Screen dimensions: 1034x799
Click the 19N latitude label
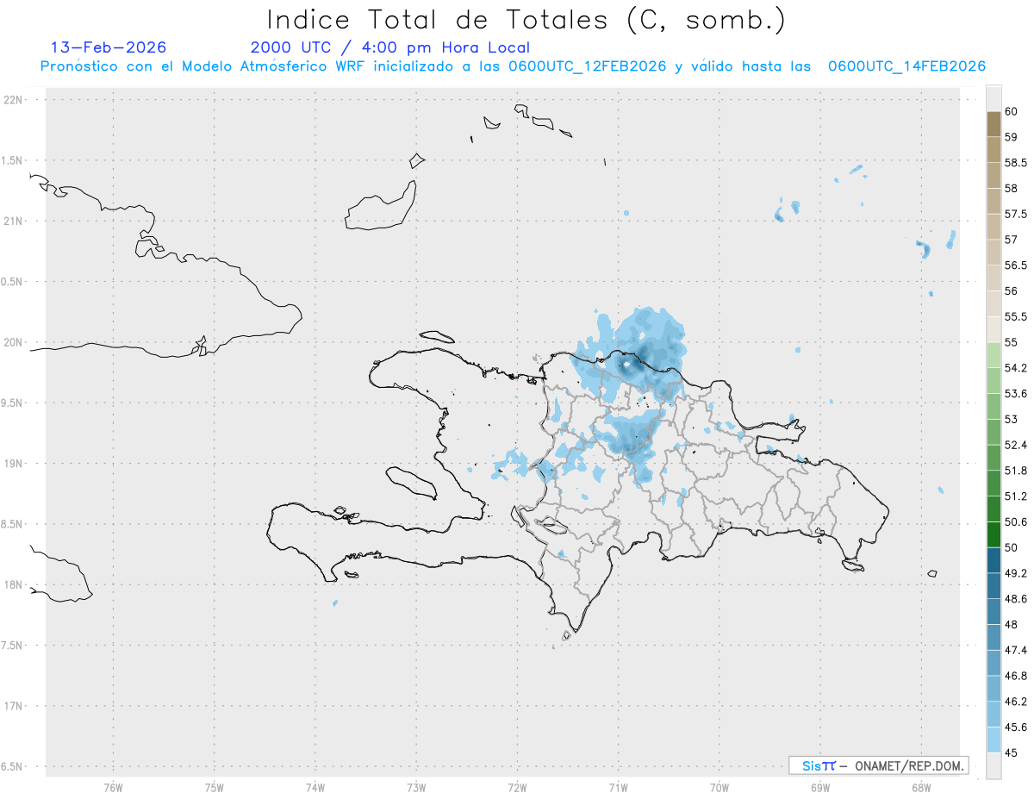15,464
